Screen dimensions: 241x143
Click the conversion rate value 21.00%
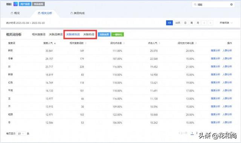coord(190,67)
